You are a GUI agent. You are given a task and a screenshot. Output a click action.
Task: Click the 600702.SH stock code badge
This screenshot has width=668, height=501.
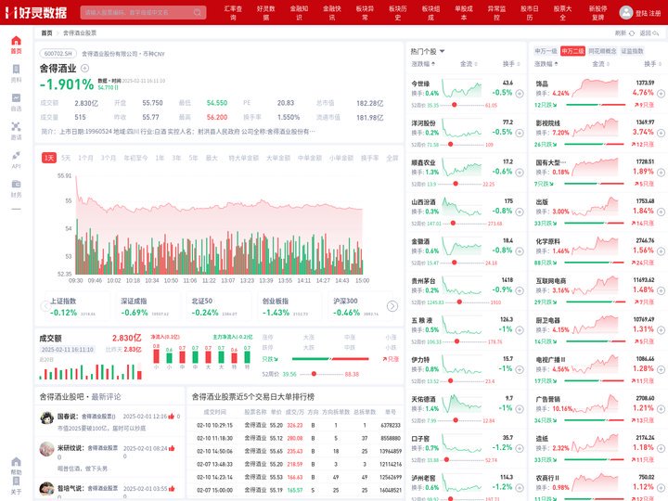(58, 54)
